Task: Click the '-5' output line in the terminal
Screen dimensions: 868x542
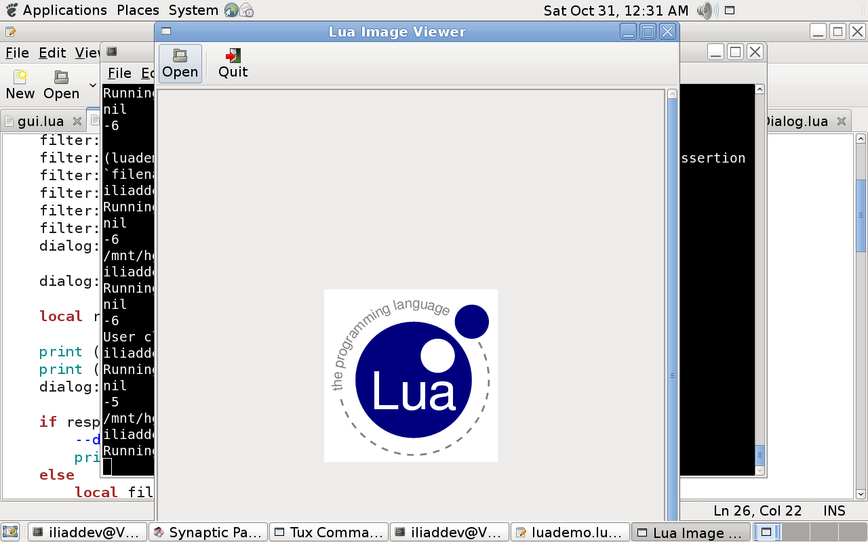Action: (x=111, y=402)
